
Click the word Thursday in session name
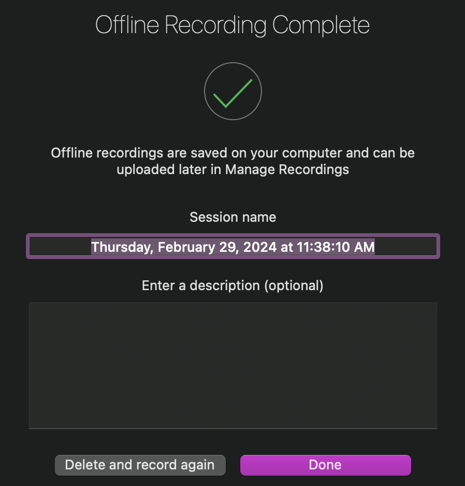[x=122, y=247]
